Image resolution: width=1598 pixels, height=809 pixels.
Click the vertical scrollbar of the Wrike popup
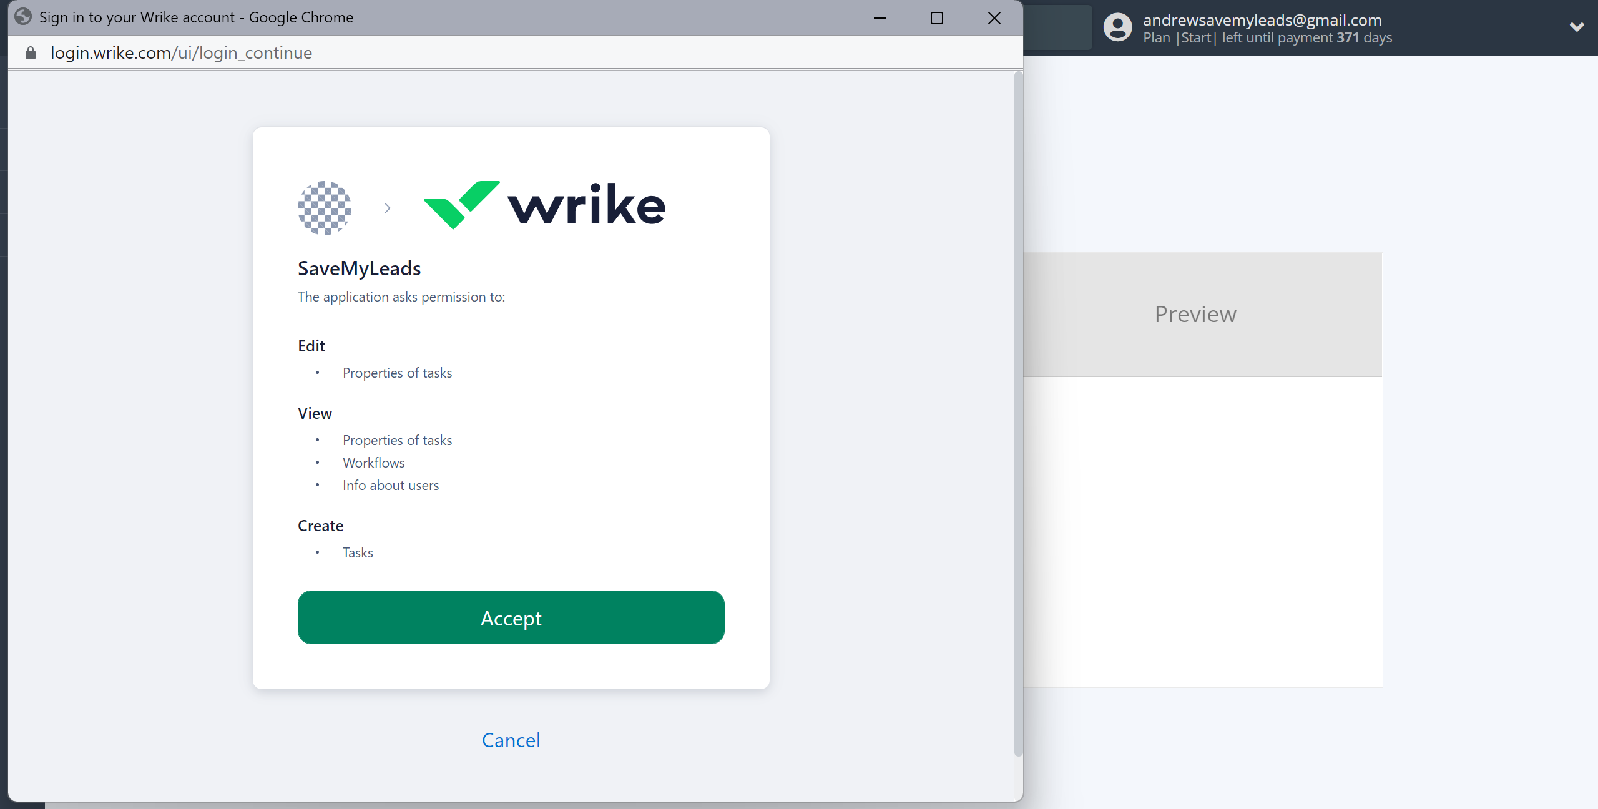(x=1018, y=413)
